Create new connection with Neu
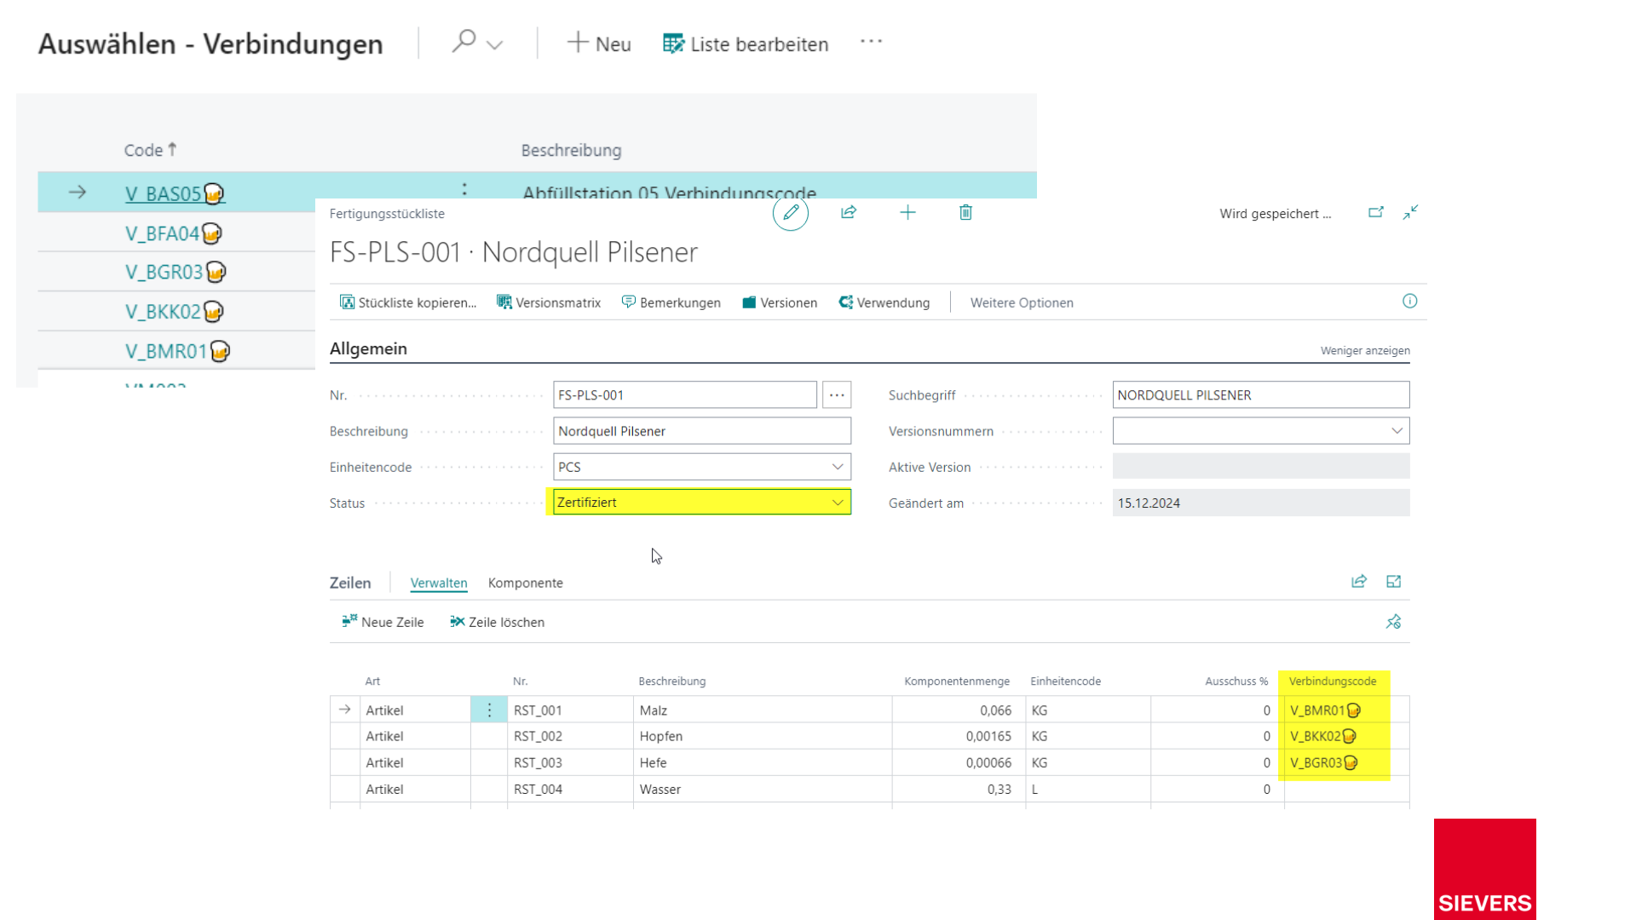Viewport: 1636px width, 920px height. [599, 43]
